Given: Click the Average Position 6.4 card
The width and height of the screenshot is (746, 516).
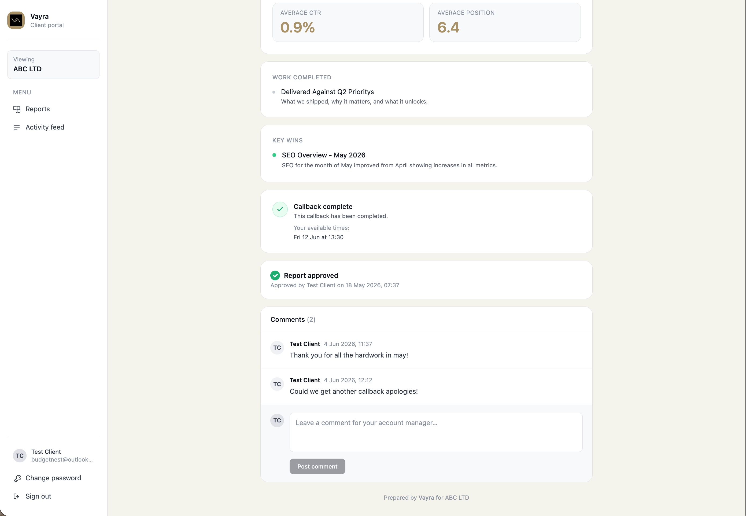Looking at the screenshot, I should (x=505, y=22).
